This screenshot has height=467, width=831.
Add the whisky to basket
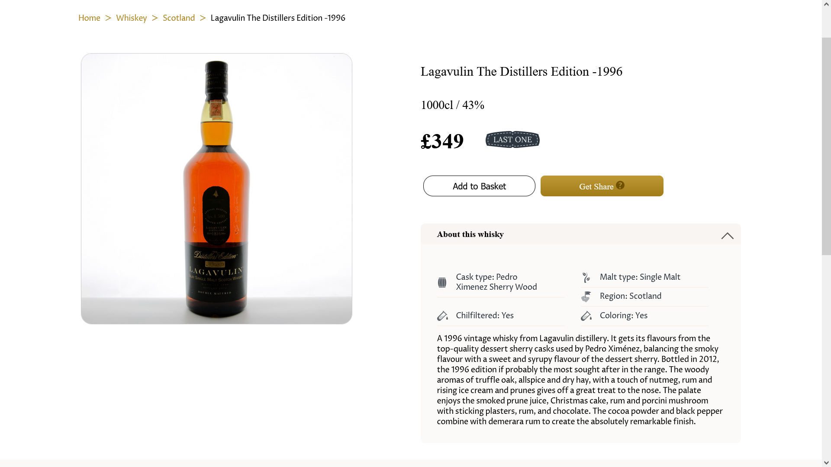point(479,186)
